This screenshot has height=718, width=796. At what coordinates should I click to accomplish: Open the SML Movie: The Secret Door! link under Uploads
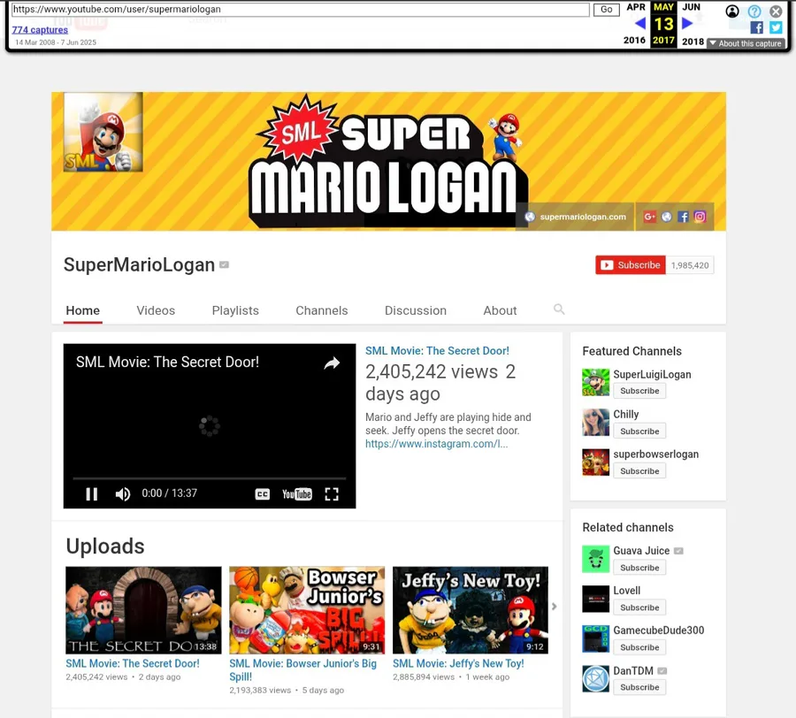[x=133, y=663]
